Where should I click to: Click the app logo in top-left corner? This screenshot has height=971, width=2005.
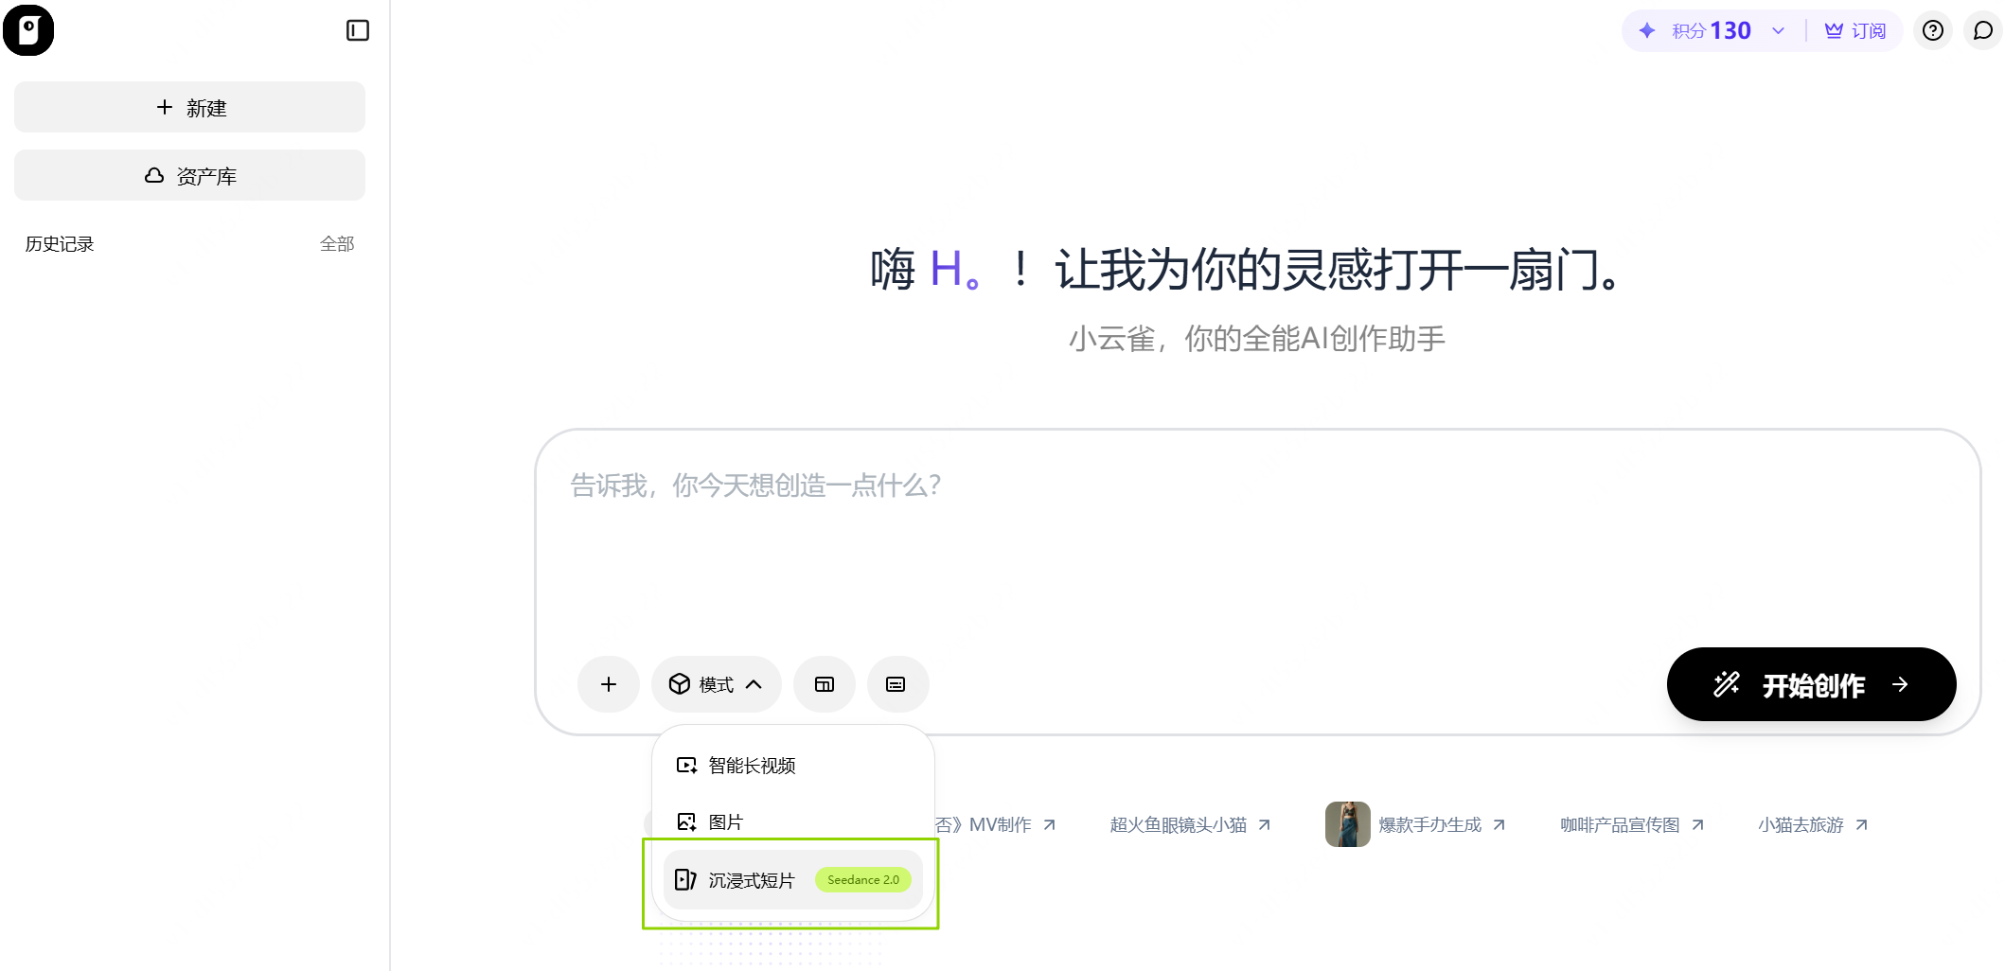28,30
